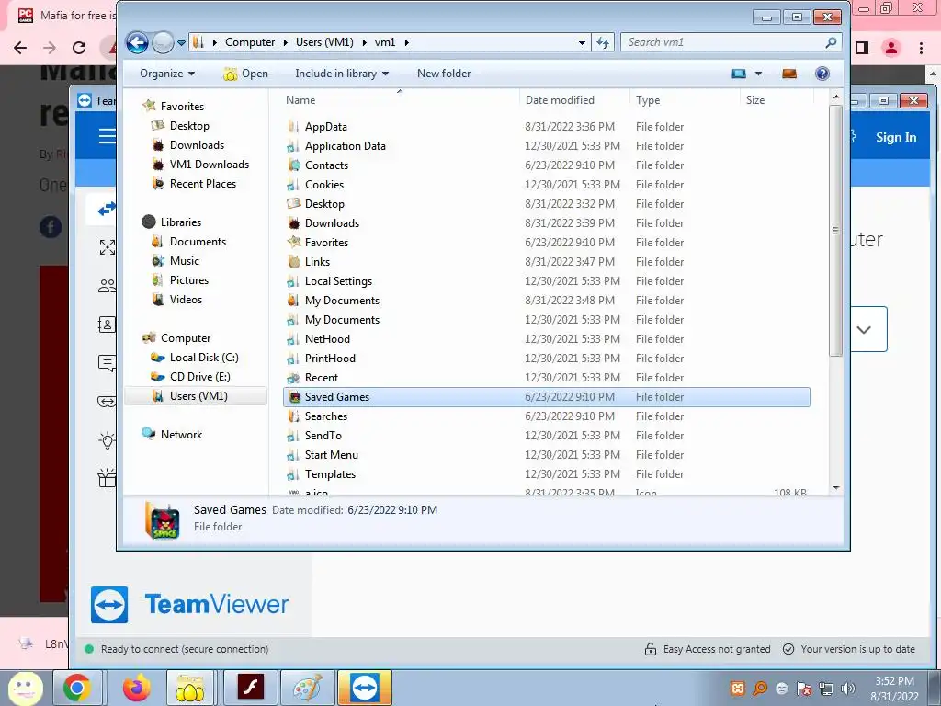Viewport: 941px width, 706px height.
Task: Open the recent pages dropdown next to Forward
Action: pyautogui.click(x=181, y=42)
